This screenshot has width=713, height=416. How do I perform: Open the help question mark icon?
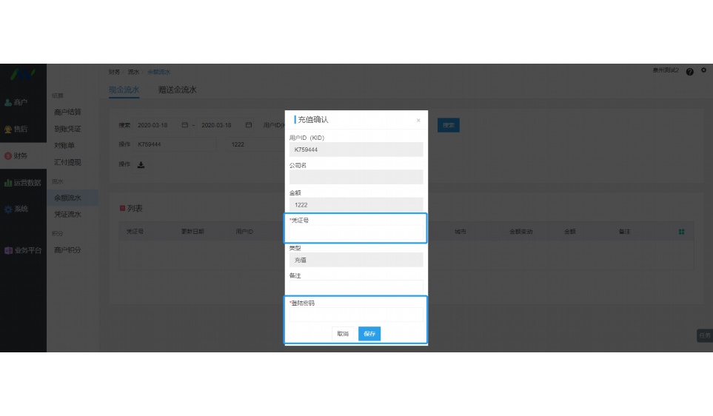[689, 72]
